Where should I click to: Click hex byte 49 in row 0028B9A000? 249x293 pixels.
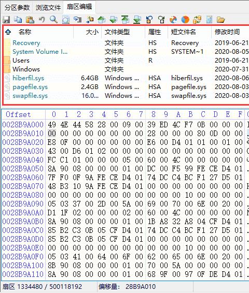52,124
